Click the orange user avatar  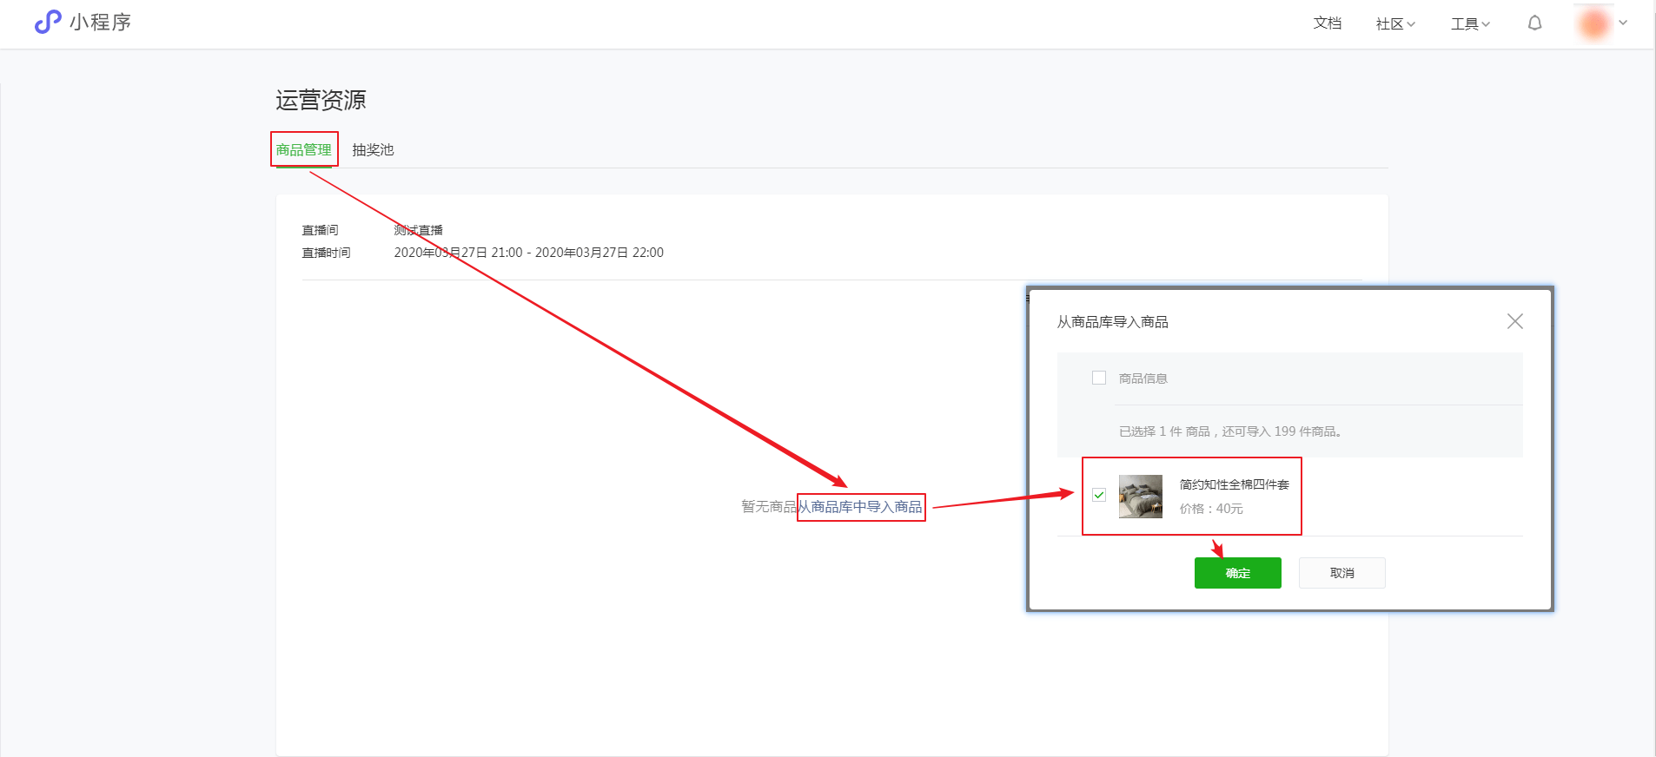tap(1593, 23)
